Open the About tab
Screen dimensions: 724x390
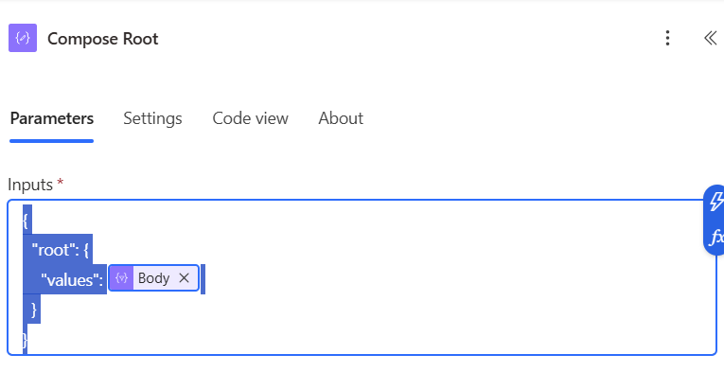click(341, 118)
